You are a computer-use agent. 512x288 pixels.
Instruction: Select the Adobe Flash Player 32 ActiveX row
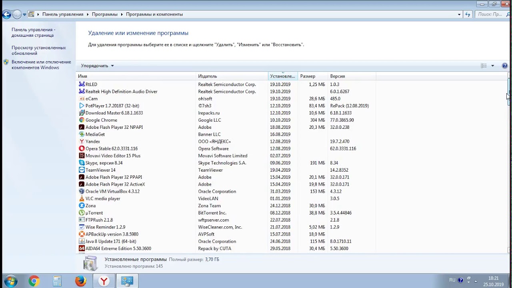226,184
